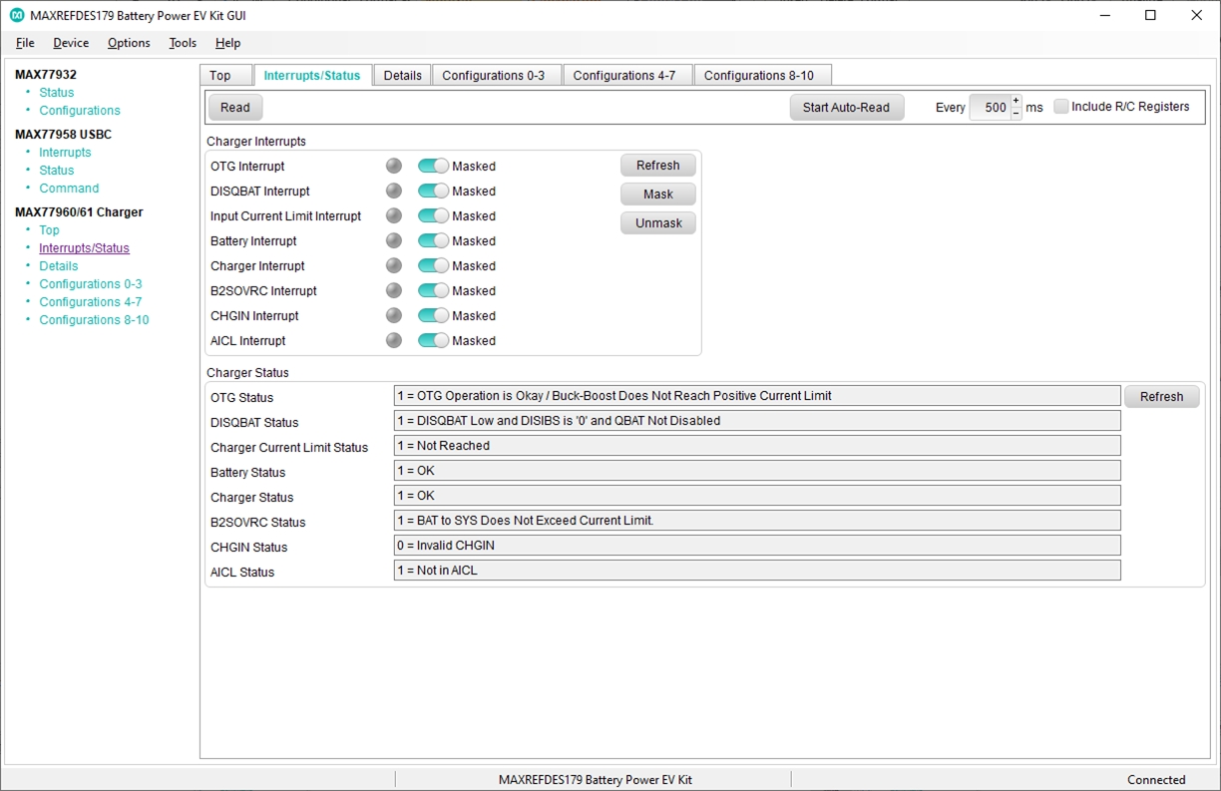The width and height of the screenshot is (1221, 791).
Task: Toggle the CHGIN Interrupt mask switch
Action: tap(433, 315)
